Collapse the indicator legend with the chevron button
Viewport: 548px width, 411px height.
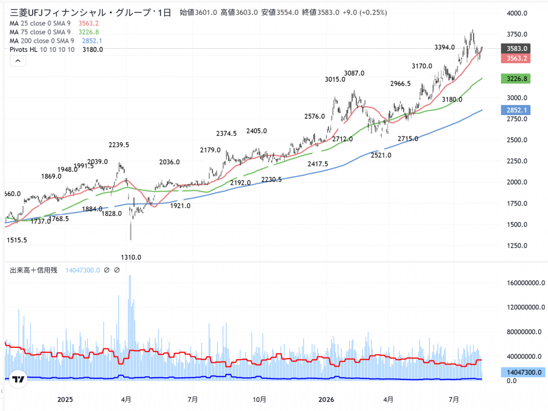coord(18,61)
